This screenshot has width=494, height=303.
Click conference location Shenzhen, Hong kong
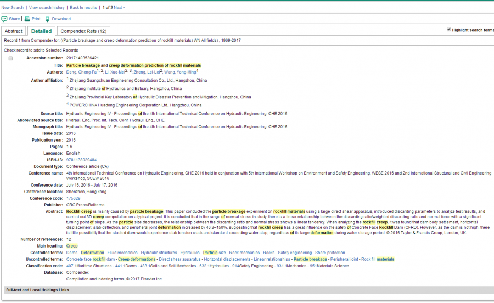click(86, 192)
